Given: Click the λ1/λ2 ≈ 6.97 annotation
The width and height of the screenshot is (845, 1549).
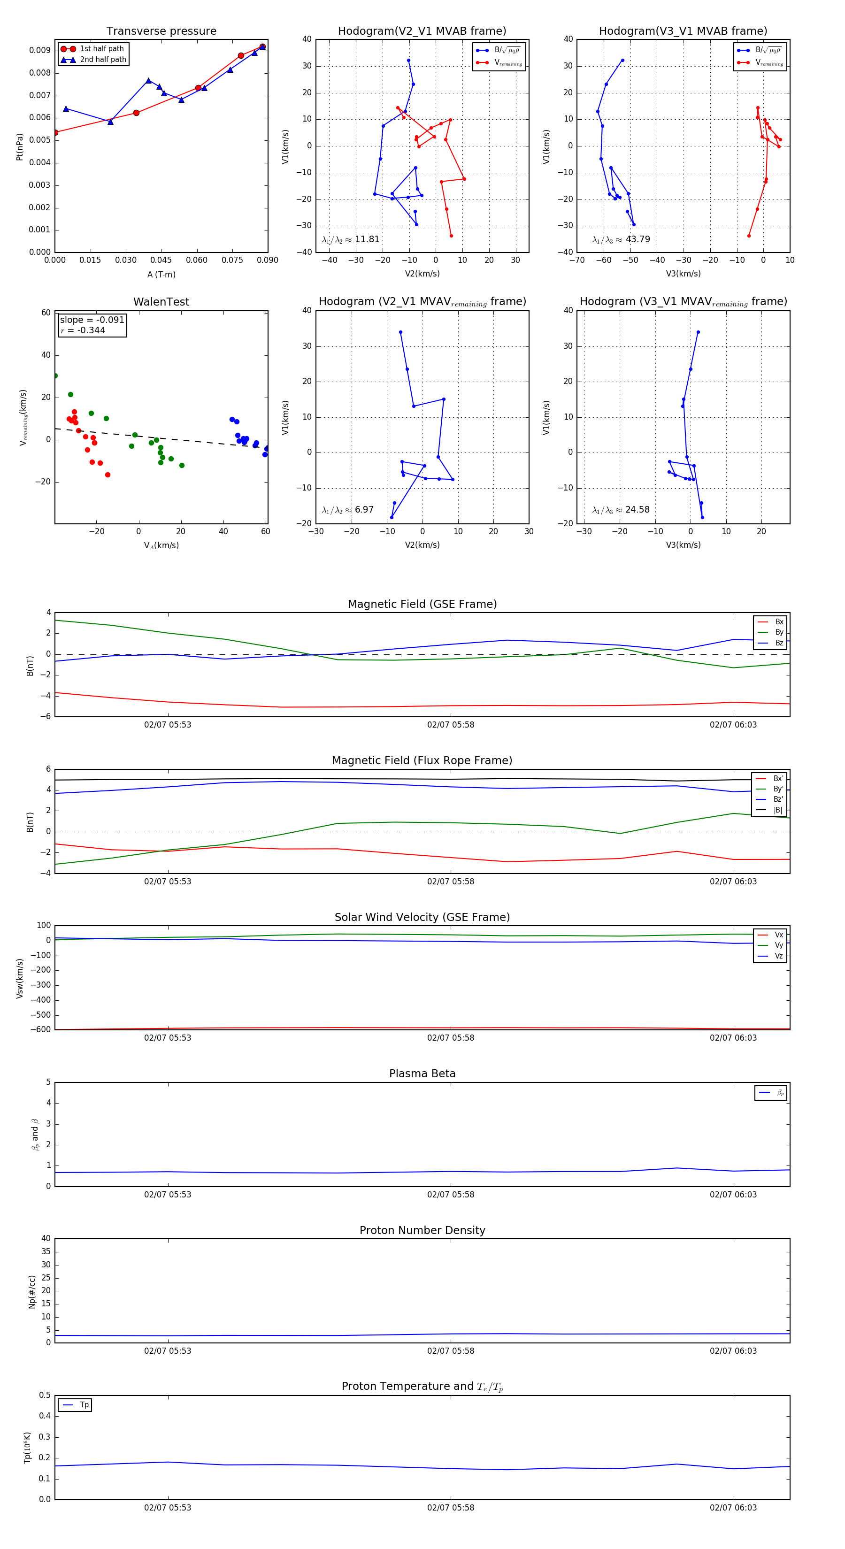Looking at the screenshot, I should tap(347, 510).
